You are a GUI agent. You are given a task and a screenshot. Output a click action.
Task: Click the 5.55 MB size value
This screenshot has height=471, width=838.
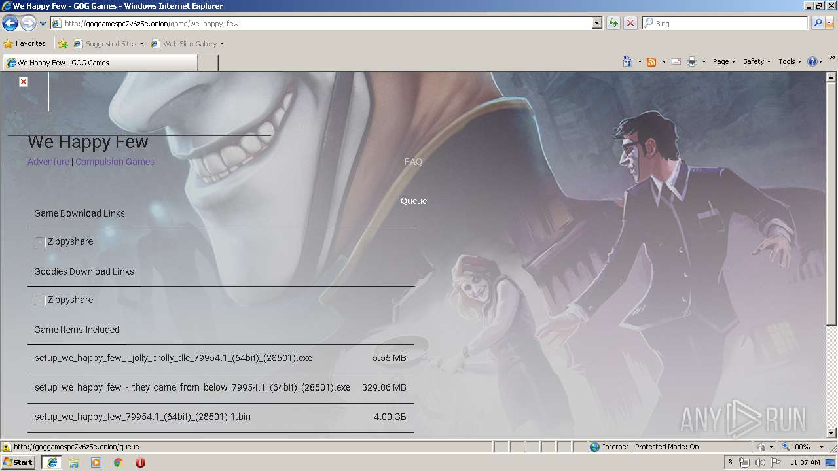point(389,358)
